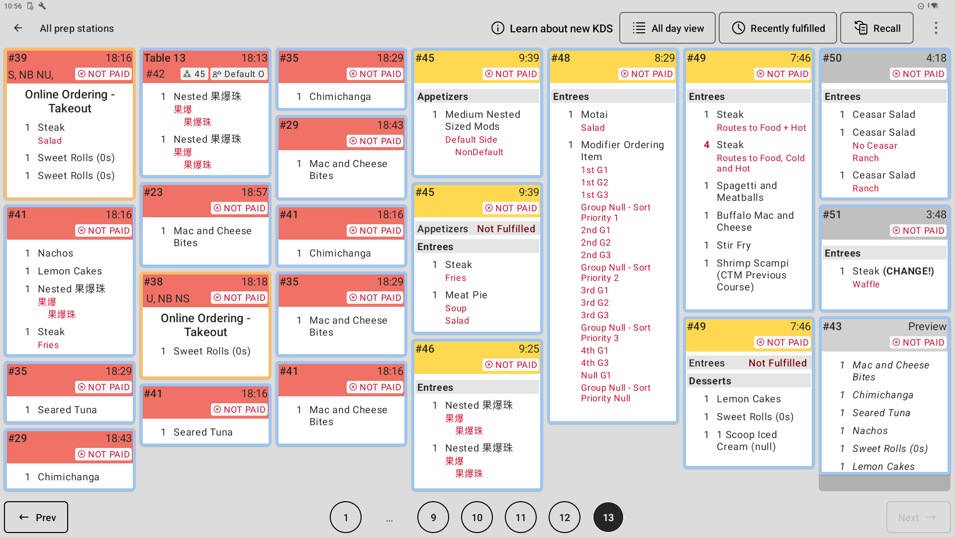This screenshot has height=537, width=955.
Task: Tap the wrench icon in status bar
Action: pos(42,6)
